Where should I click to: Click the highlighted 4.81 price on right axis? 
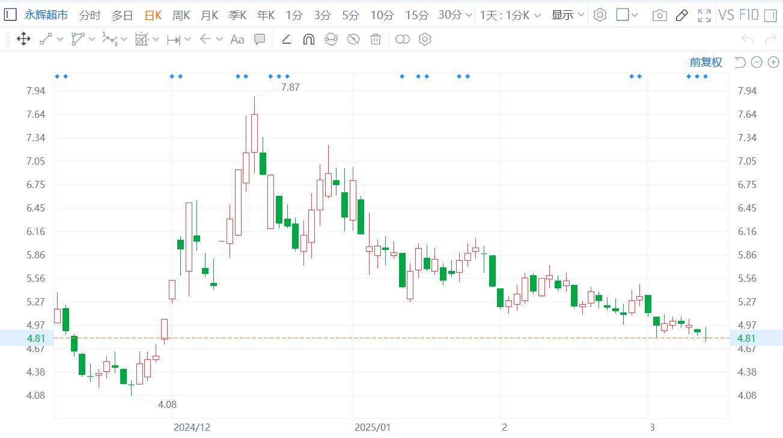746,338
